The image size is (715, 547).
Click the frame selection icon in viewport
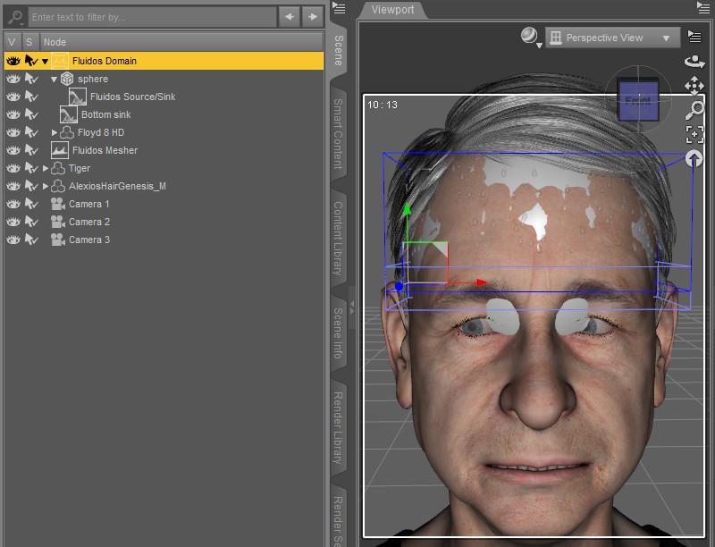coord(694,134)
